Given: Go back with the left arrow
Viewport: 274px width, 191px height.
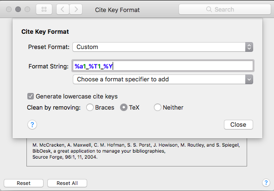Looking at the screenshot, I should (x=63, y=9).
